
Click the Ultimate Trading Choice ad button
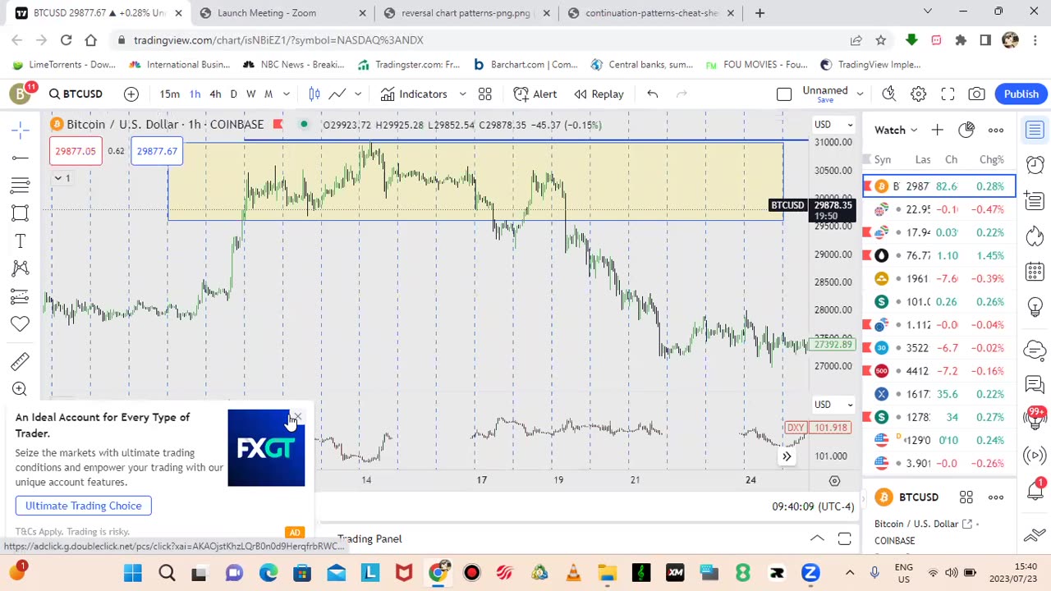click(84, 506)
